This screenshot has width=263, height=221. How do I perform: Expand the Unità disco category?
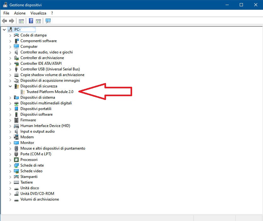pos(10,188)
